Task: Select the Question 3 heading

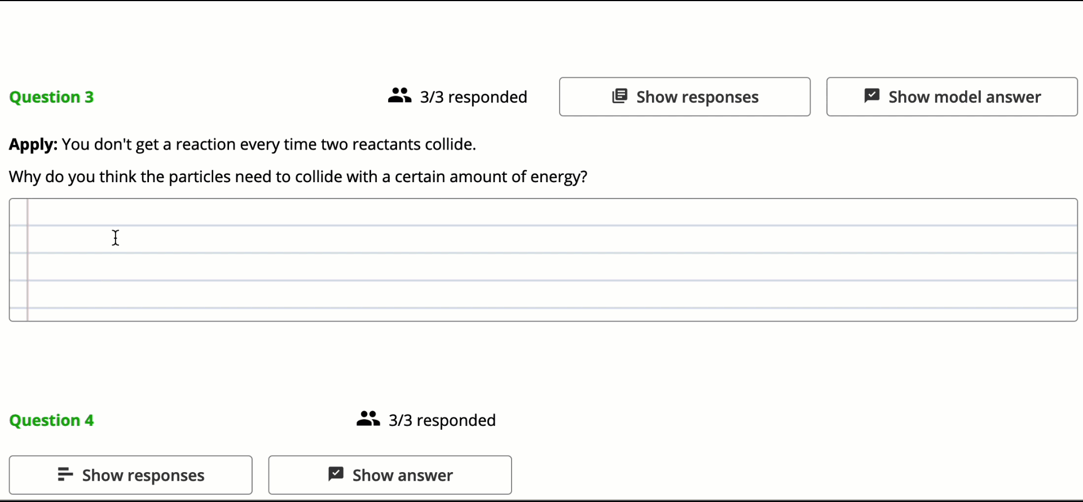Action: 51,97
